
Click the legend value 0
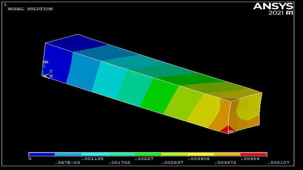[x=30, y=159]
